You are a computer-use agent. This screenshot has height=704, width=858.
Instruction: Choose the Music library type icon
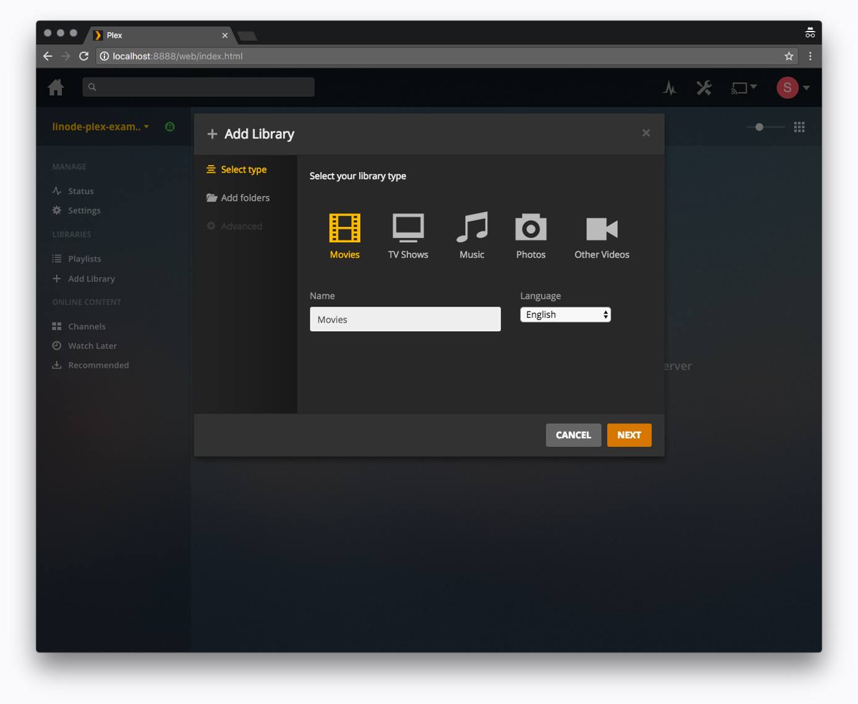click(472, 229)
